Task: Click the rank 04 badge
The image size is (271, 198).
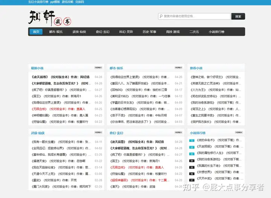Action: click(192, 160)
